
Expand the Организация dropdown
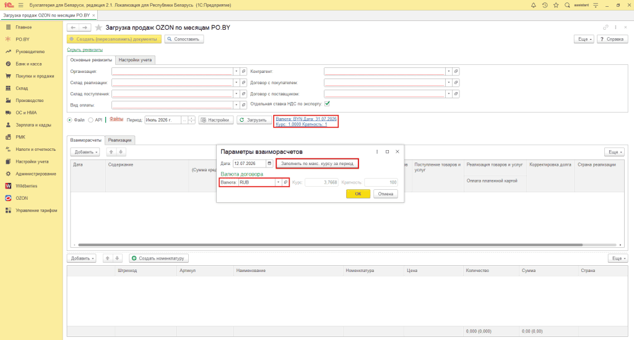point(236,72)
